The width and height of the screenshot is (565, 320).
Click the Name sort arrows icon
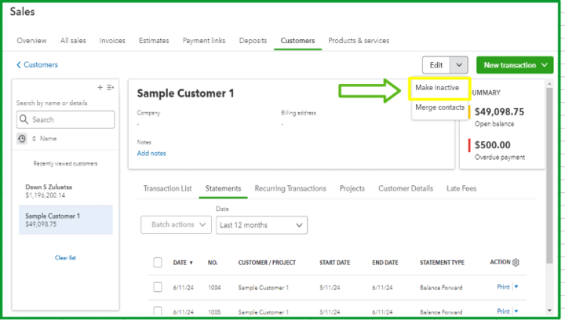click(x=35, y=138)
